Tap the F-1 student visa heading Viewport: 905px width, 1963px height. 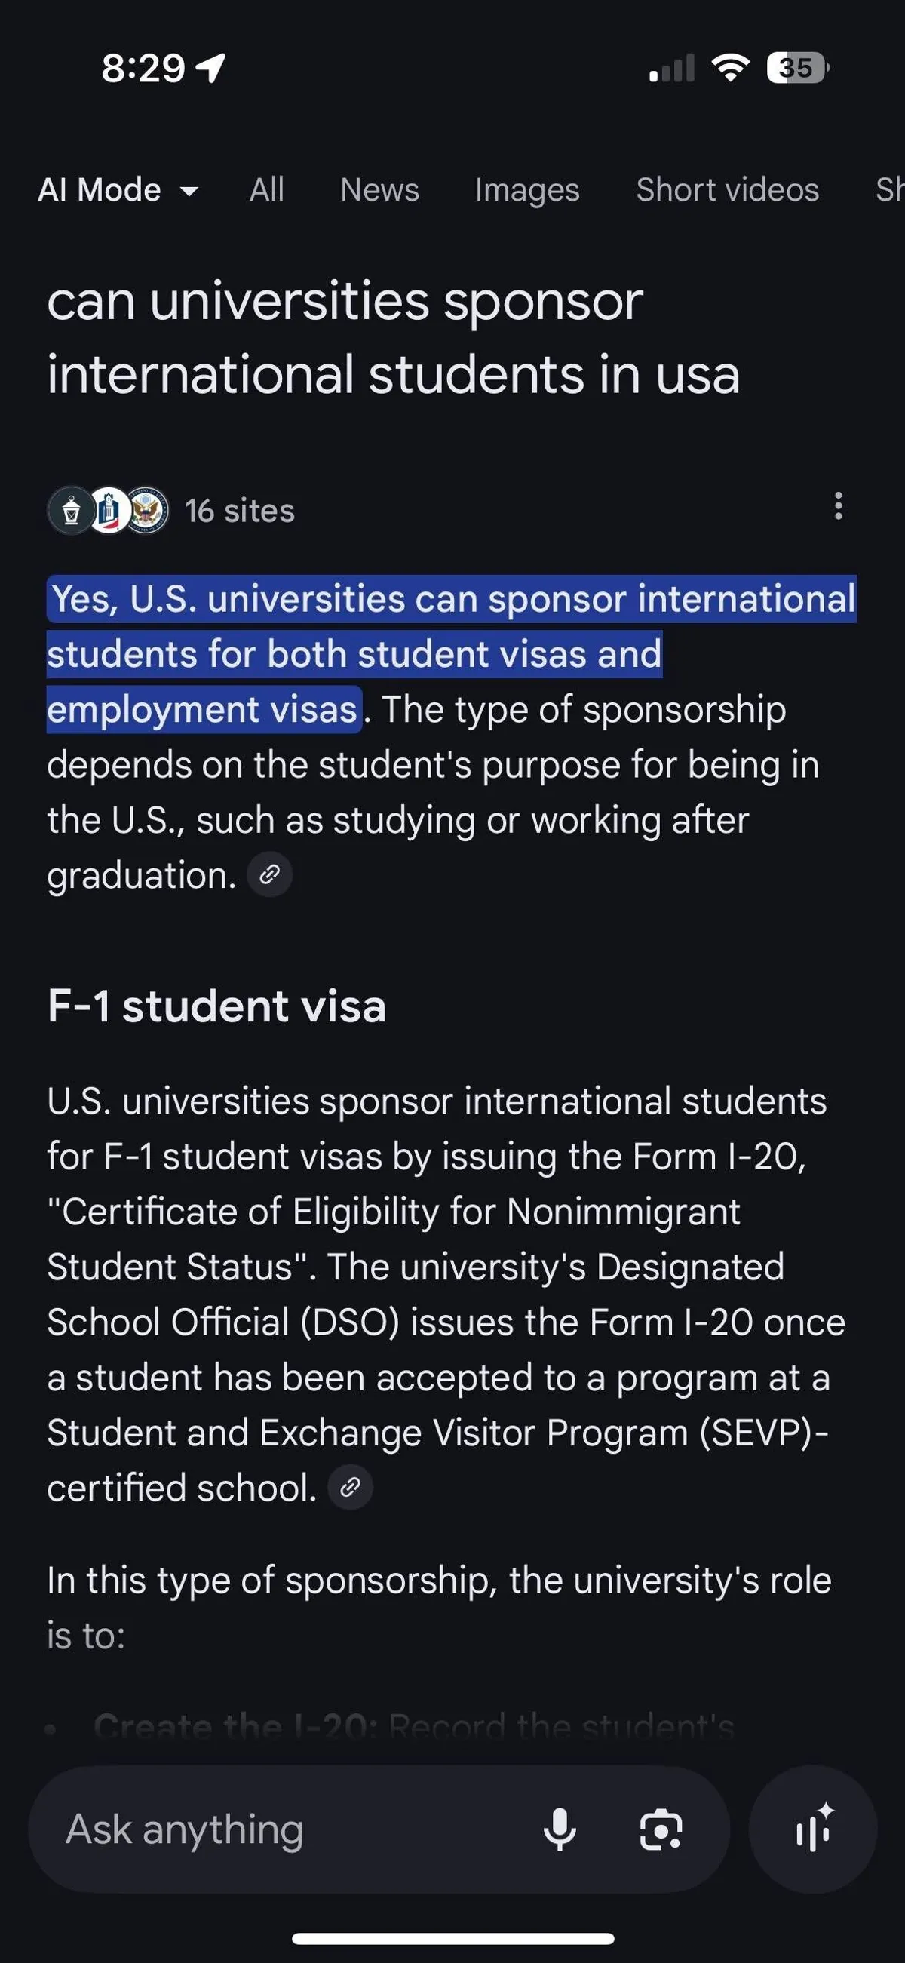217,1006
